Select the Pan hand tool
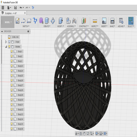The height and width of the screenshot is (137, 137). point(84,134)
